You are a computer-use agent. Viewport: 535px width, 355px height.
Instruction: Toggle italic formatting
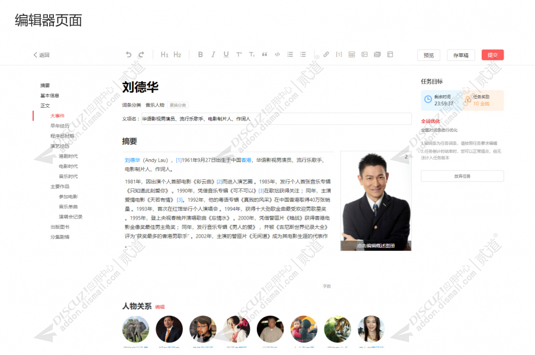click(212, 54)
